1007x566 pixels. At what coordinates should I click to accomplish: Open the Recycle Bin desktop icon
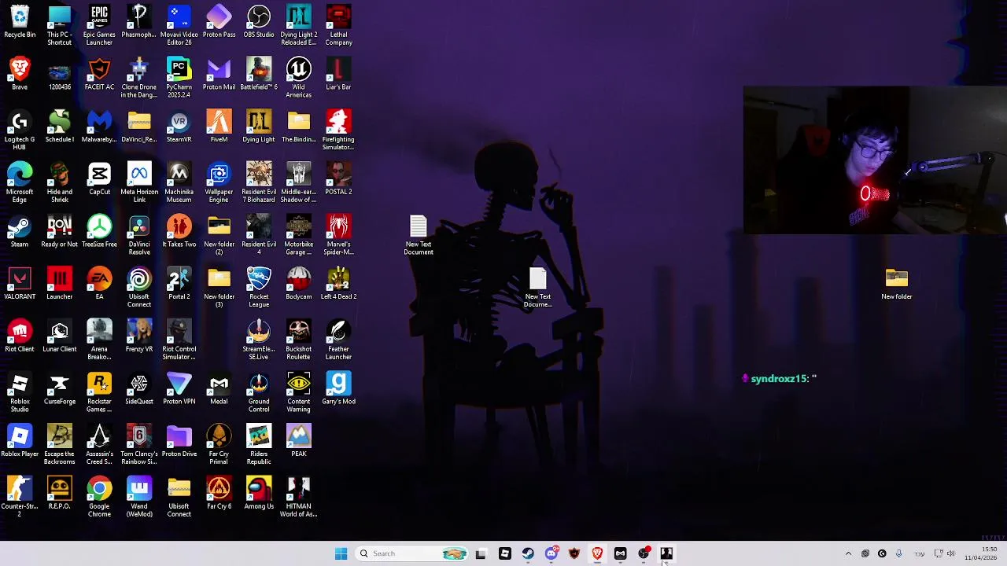click(x=20, y=22)
